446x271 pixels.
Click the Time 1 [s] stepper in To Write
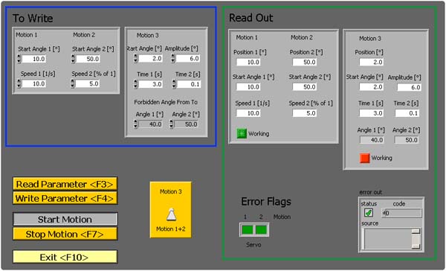(x=135, y=84)
